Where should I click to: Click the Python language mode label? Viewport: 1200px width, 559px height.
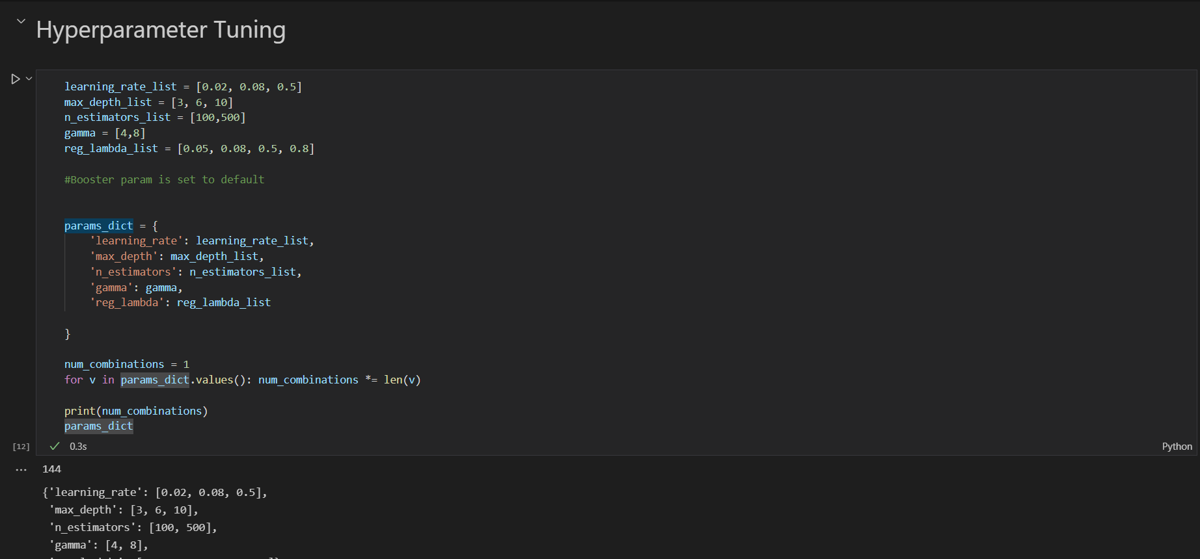coord(1177,446)
